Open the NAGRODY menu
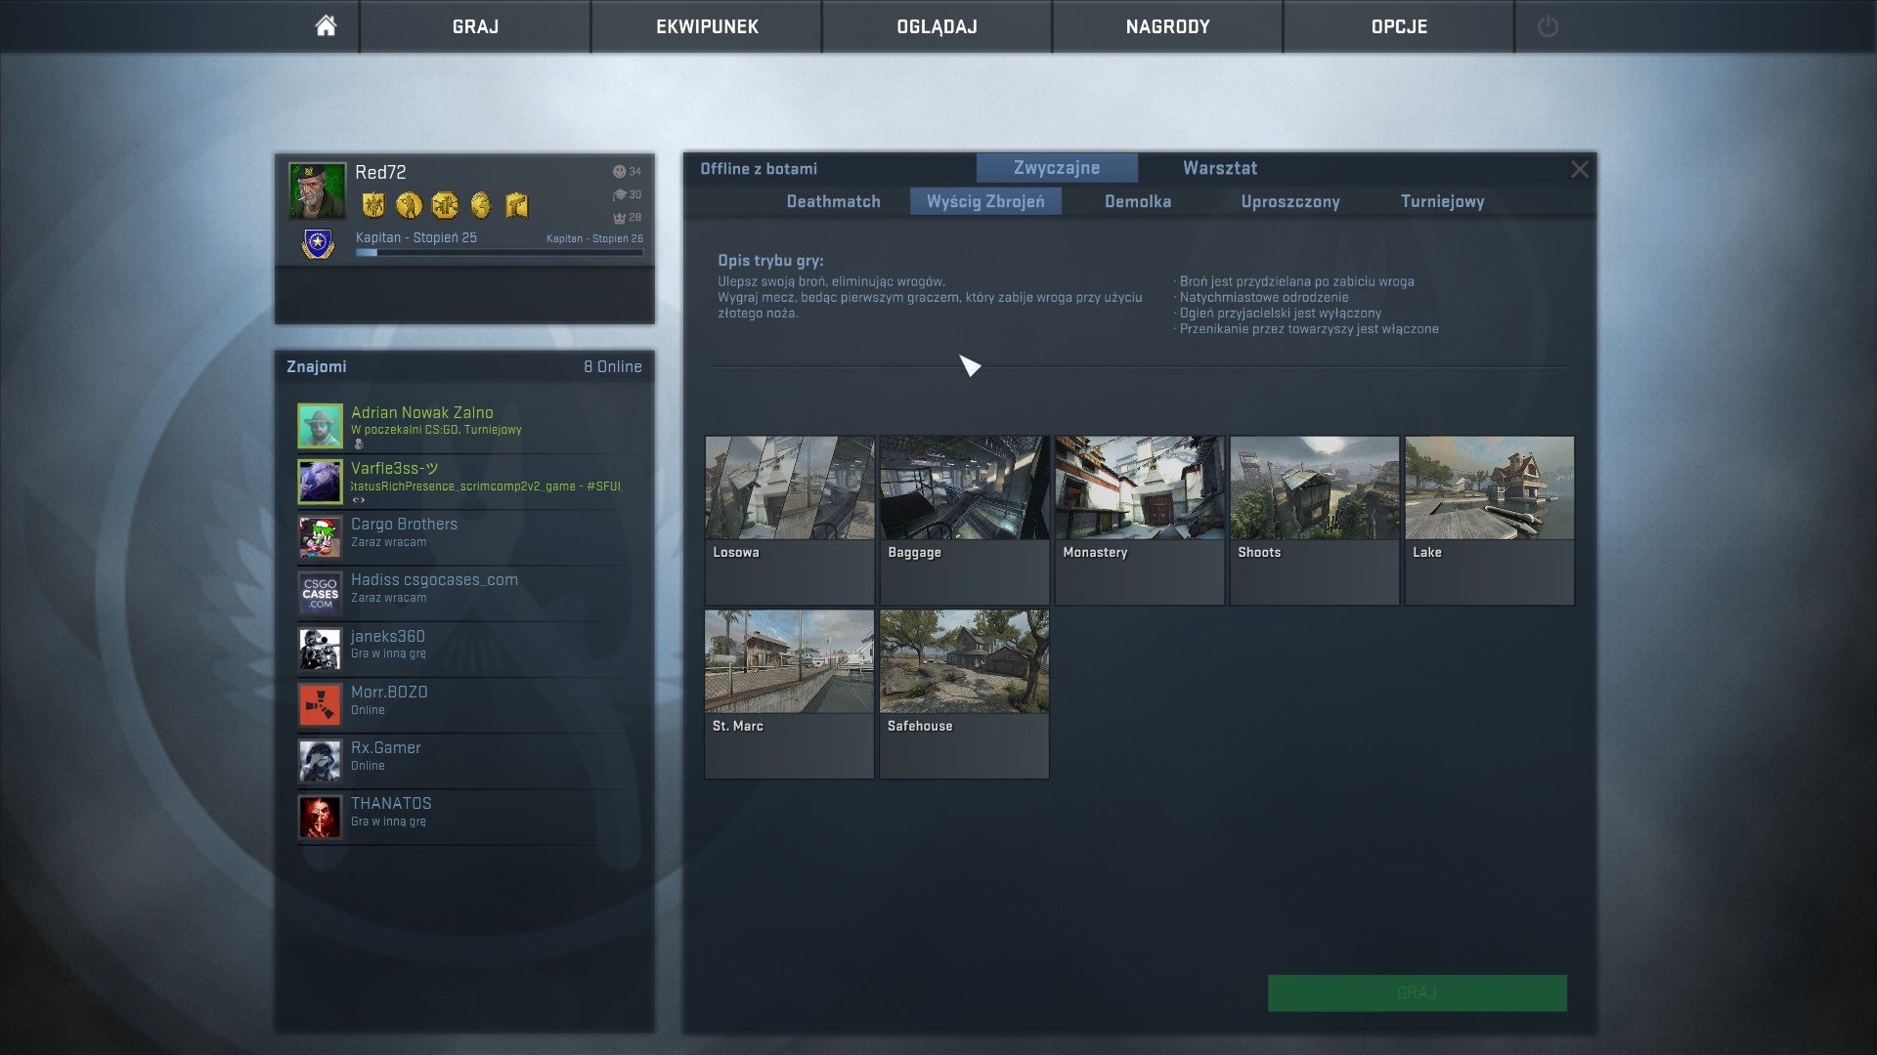This screenshot has height=1055, width=1877. coord(1167,26)
